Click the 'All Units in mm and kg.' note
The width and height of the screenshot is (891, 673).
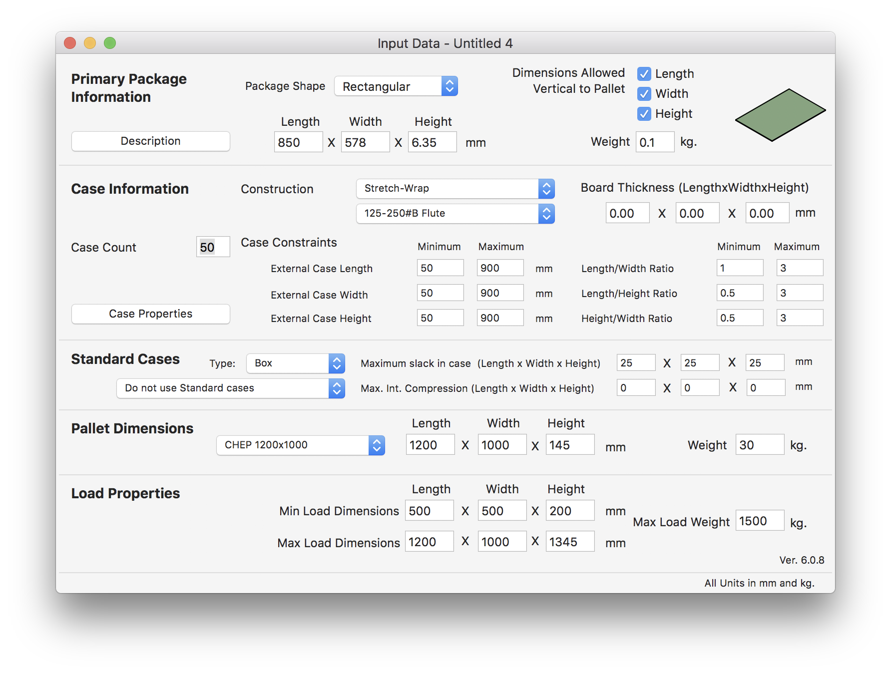click(759, 583)
